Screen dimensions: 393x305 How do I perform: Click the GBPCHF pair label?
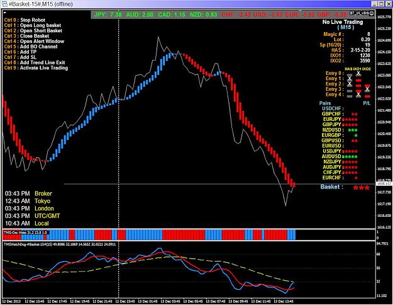pos(331,114)
